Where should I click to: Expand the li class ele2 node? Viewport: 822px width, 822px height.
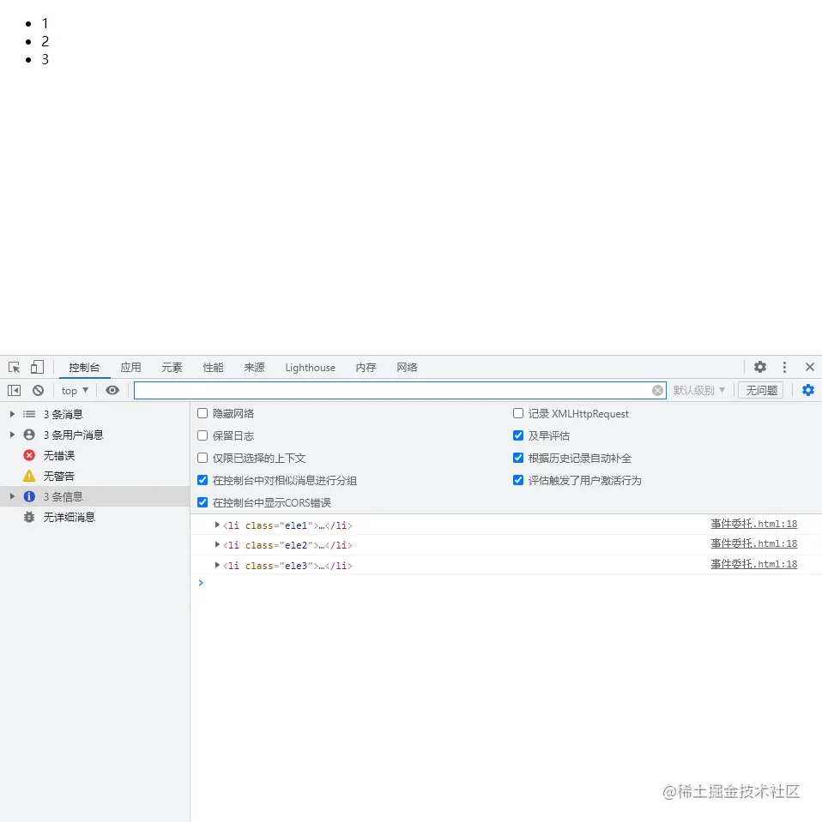217,545
